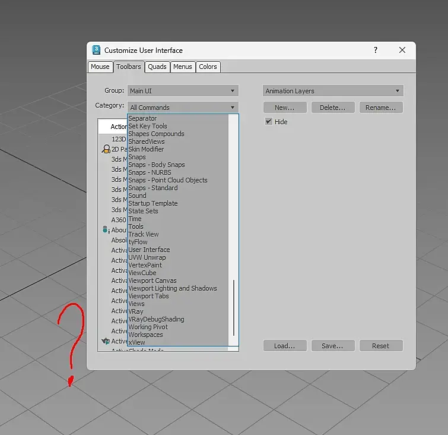
Task: Click the About action info icon in list
Action: (x=106, y=229)
